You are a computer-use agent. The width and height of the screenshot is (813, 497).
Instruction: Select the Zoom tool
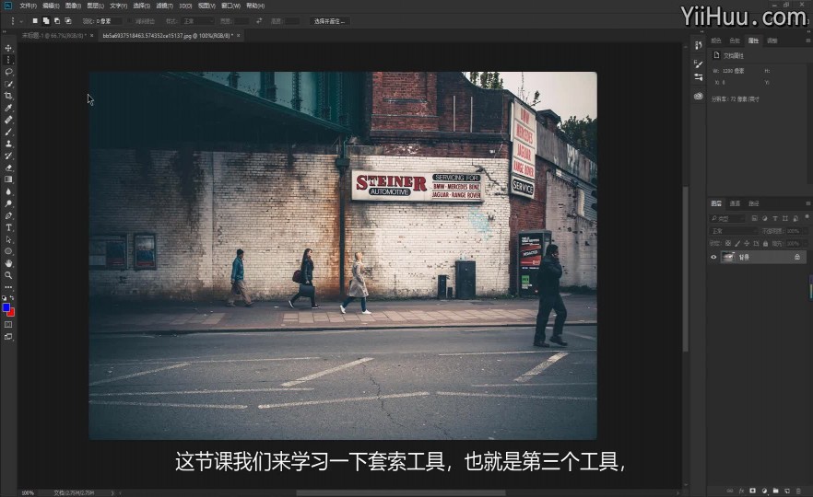[8, 275]
